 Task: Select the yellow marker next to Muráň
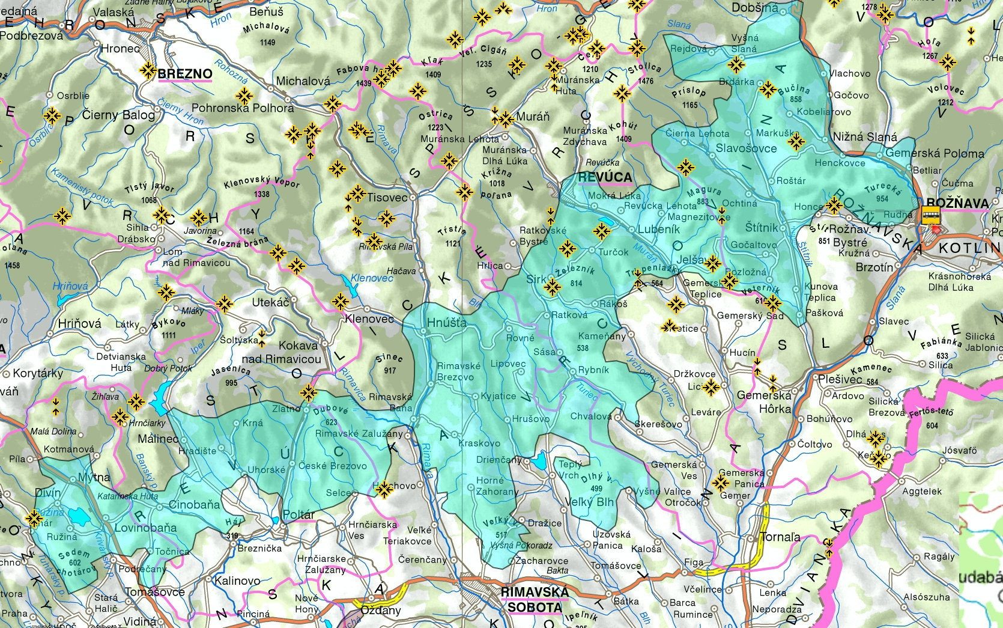pyautogui.click(x=506, y=119)
